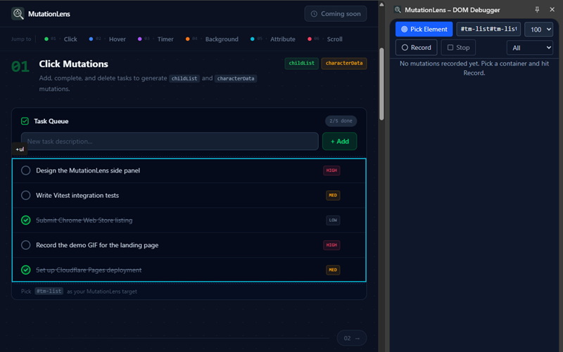Jump to 03 Timer section
Viewport: 563px width, 352px height.
156,39
